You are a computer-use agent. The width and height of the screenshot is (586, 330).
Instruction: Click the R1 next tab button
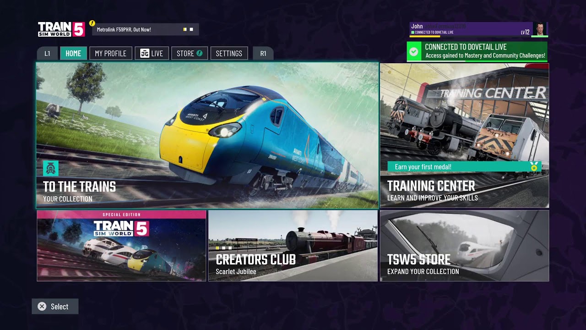263,53
